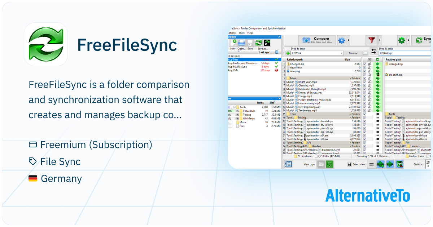Click the Compare button

317,40
